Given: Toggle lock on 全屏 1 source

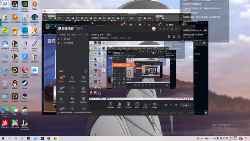Looking at the screenshot, I should pyautogui.click(x=62, y=39).
